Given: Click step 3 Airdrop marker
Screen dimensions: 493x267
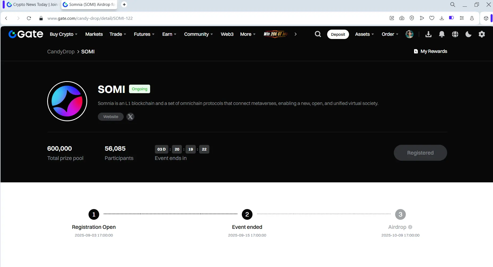Looking at the screenshot, I should point(400,214).
